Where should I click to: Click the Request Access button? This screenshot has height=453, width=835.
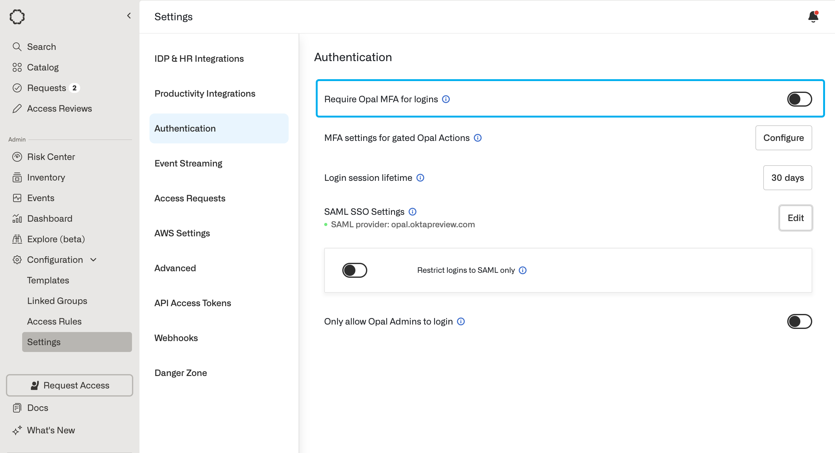click(69, 385)
